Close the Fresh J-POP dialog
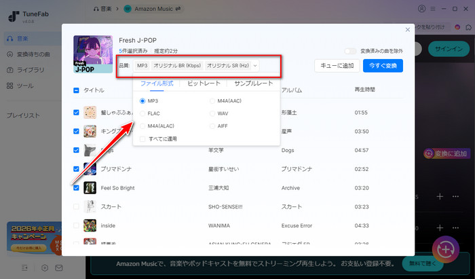Viewport: 475px width, 279px height. (x=408, y=30)
